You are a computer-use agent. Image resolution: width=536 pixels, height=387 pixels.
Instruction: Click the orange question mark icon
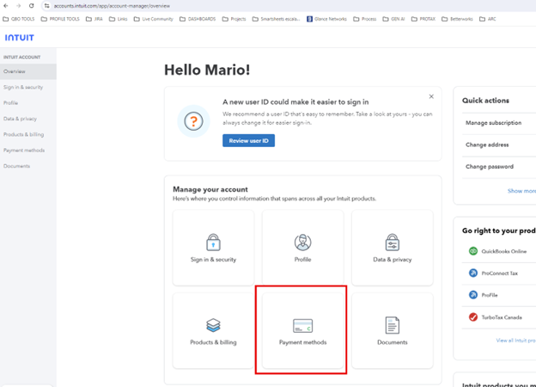click(193, 121)
